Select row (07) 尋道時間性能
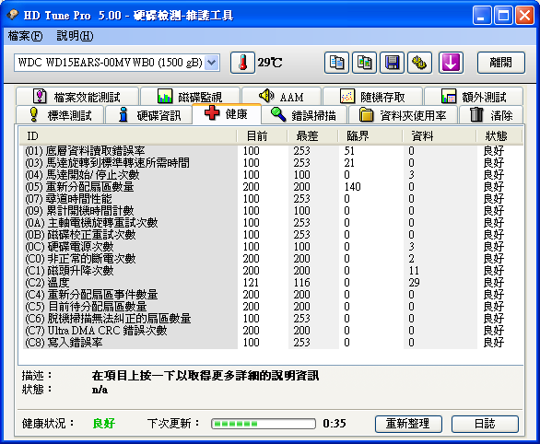Screen dimensions: 540x444 click(x=273, y=199)
